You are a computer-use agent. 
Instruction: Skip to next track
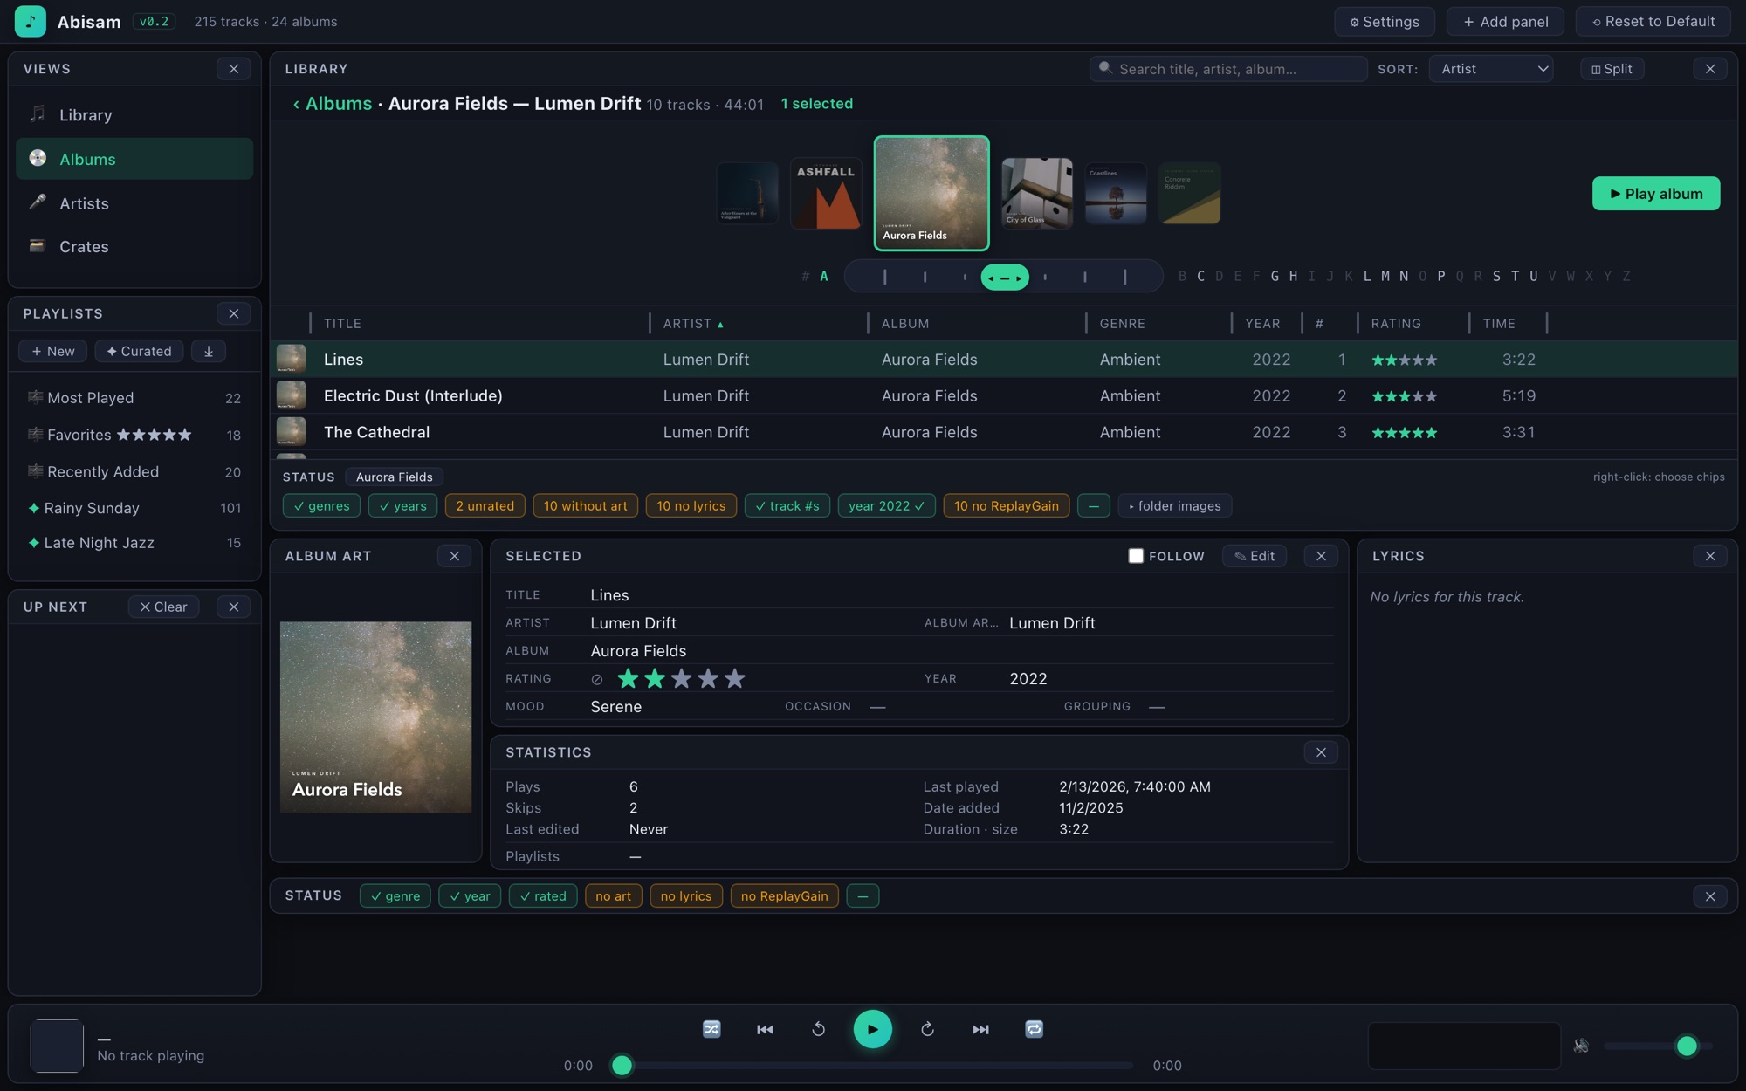click(980, 1029)
